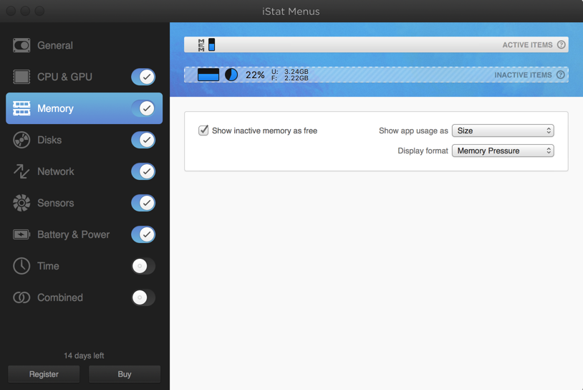
Task: Click the Time label in sidebar
Action: coord(48,266)
